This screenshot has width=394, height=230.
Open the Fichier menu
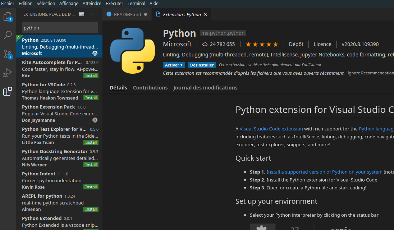[x=8, y=4]
